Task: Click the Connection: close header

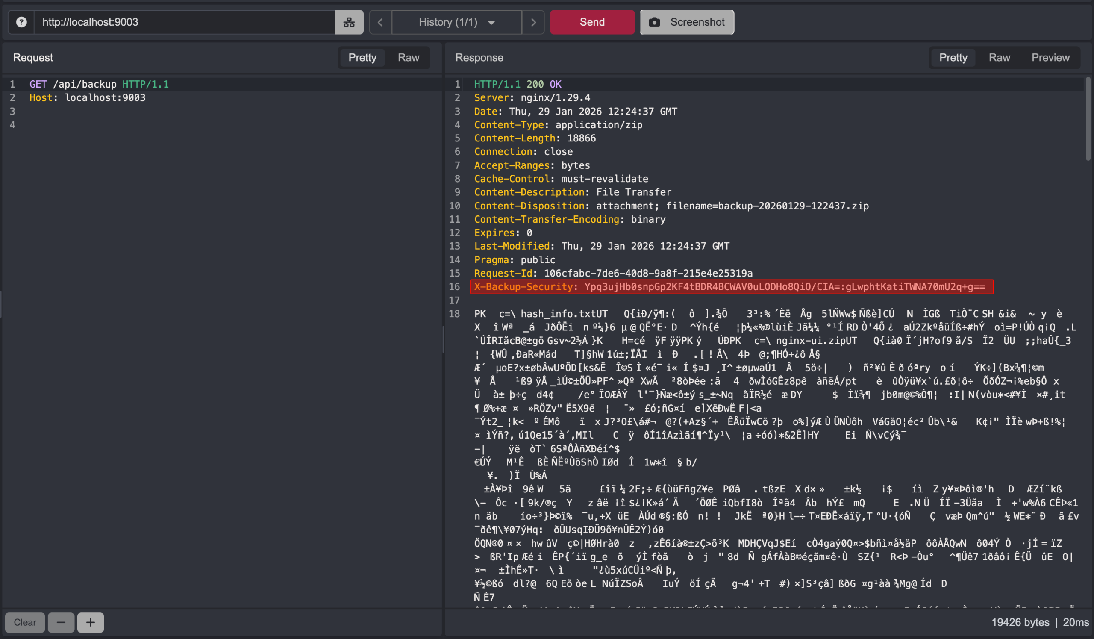Action: pos(523,152)
